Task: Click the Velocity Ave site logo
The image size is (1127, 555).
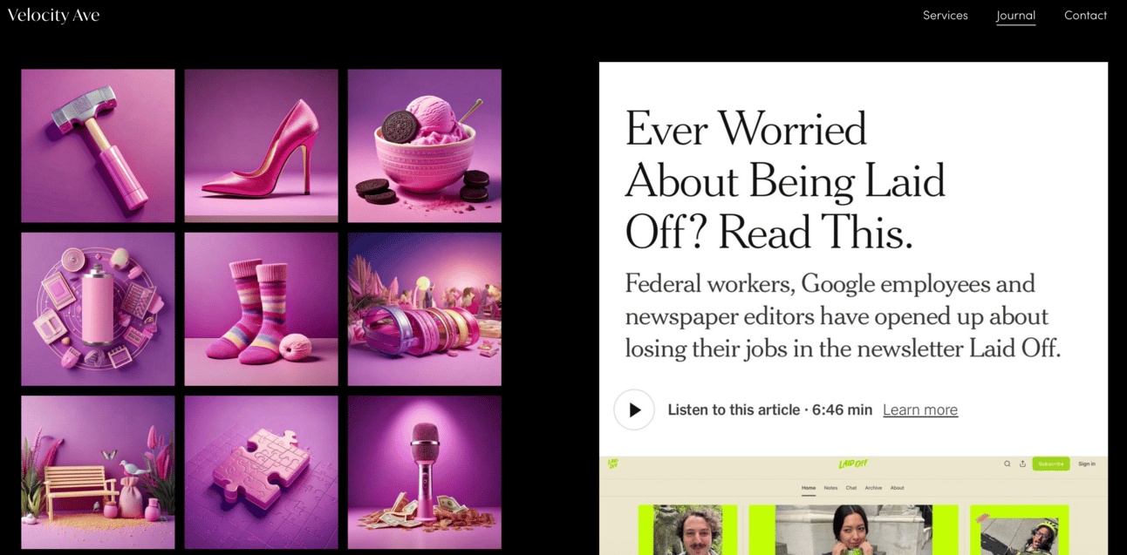Action: 53,15
